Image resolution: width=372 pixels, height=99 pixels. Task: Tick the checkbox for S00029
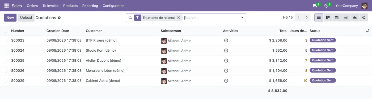click(6, 81)
